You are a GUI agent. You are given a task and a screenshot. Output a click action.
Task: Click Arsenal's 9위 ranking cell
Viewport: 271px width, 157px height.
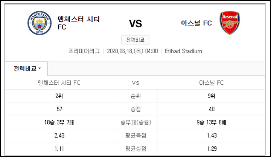211,96
